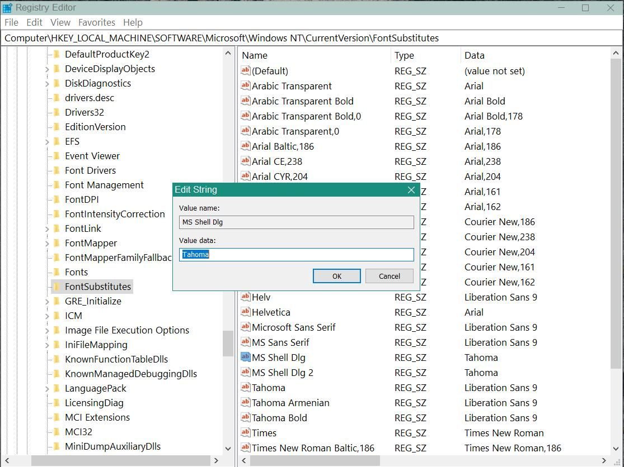The image size is (624, 467).
Task: Click the string icon for Helvetica
Action: coord(246,312)
